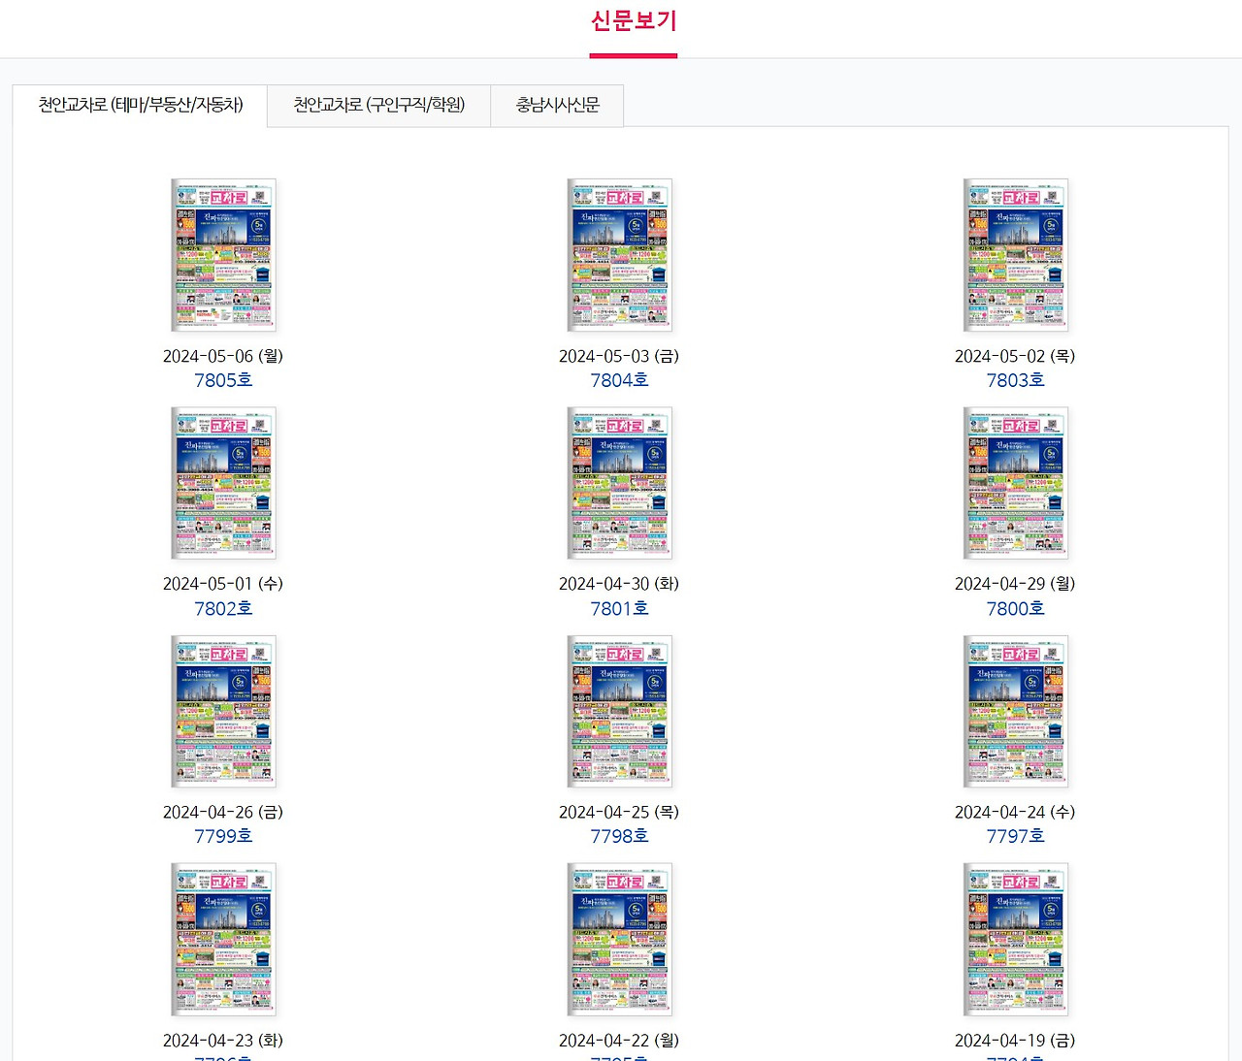Switch to the 충남시사신문 tab

click(x=558, y=105)
